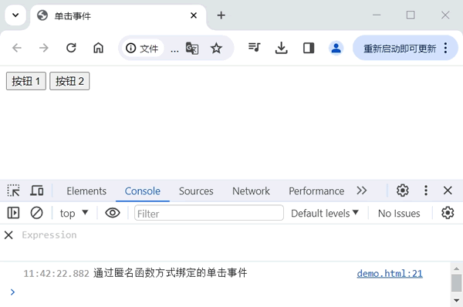463x307 pixels.
Task: Open the Default levels dropdown
Action: [325, 213]
